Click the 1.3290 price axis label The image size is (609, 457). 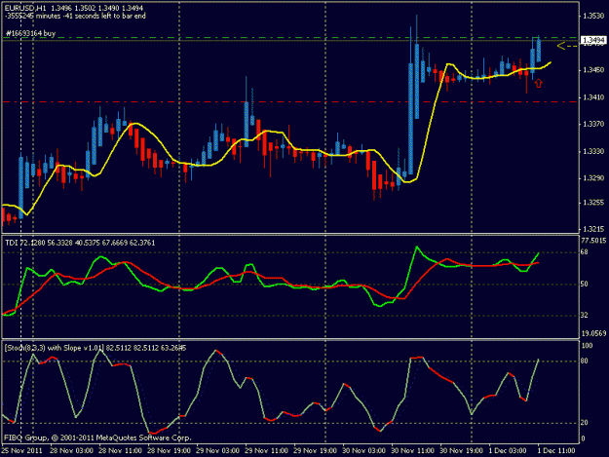tap(593, 178)
